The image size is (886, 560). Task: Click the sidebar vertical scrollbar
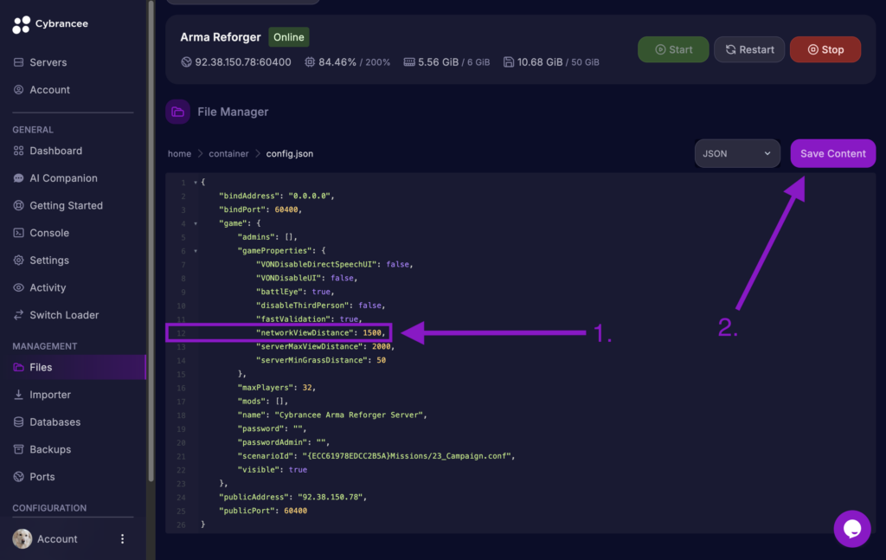[151, 243]
